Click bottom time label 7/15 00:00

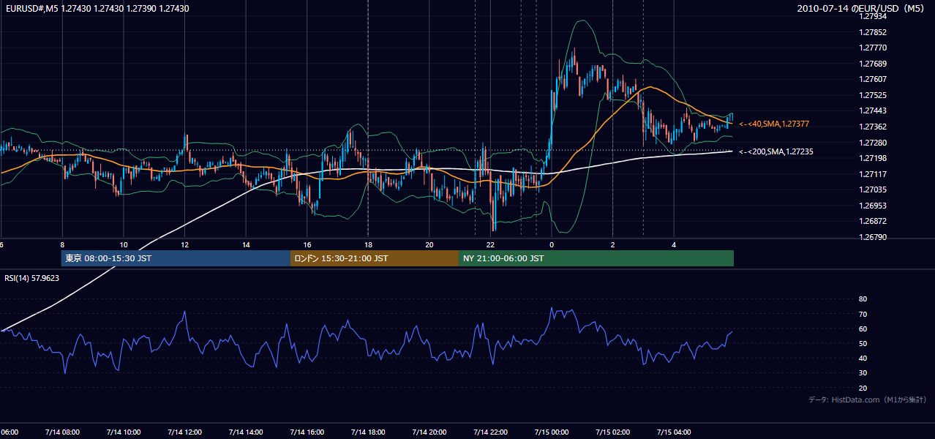pos(552,432)
